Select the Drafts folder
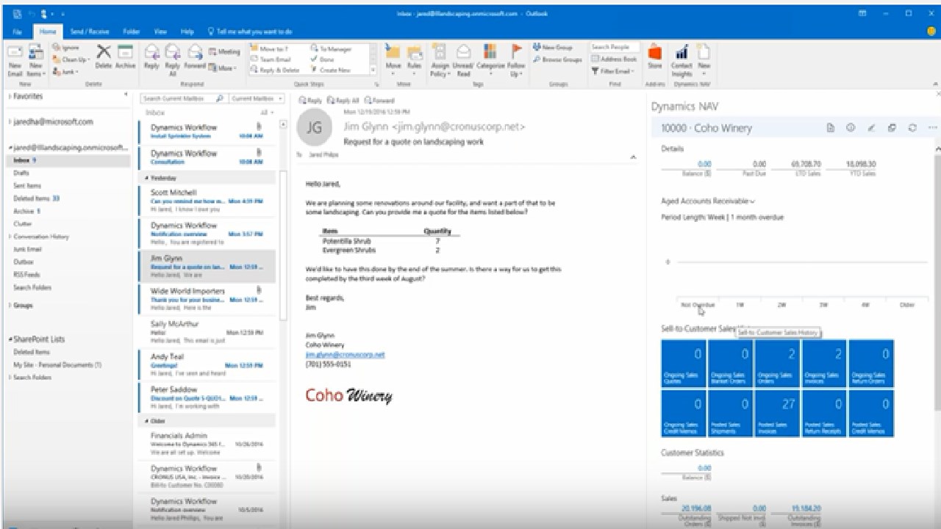 tap(21, 173)
